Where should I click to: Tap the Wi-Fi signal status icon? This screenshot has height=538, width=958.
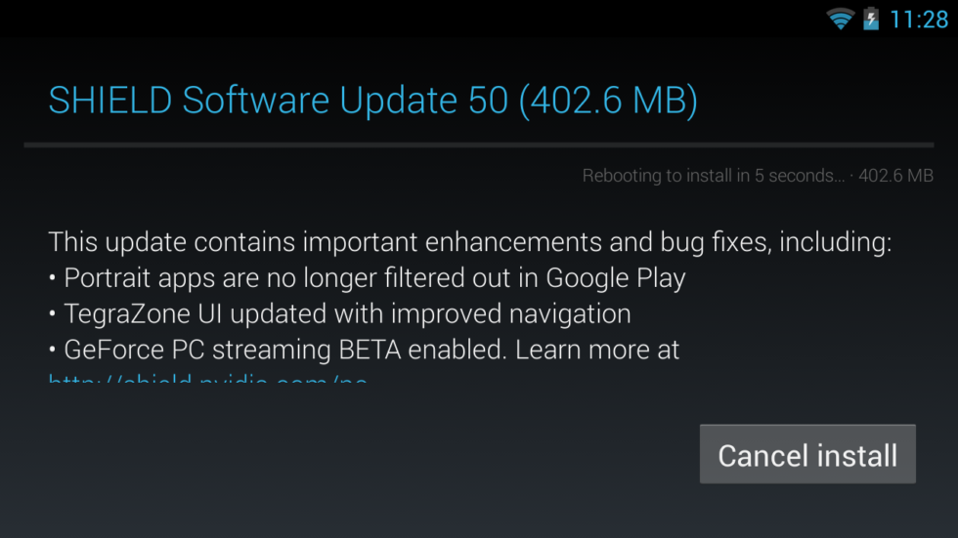[x=840, y=19]
